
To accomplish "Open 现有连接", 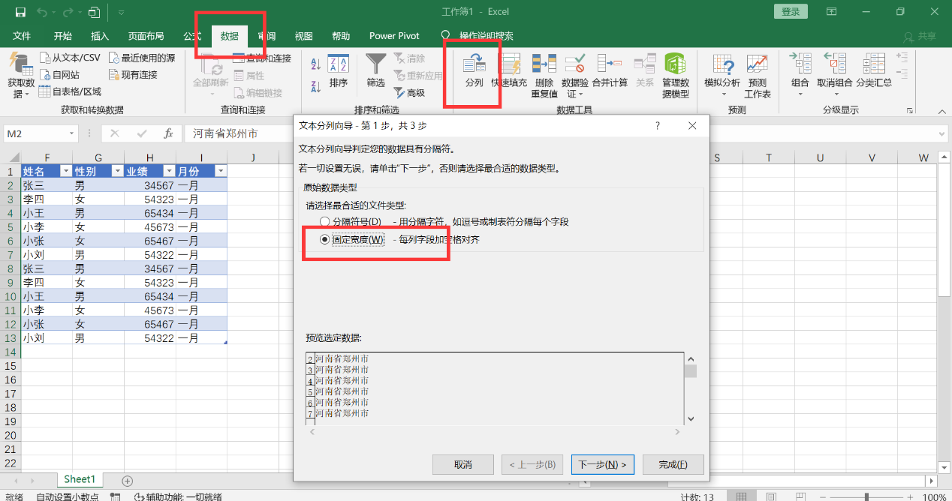I will pyautogui.click(x=134, y=75).
